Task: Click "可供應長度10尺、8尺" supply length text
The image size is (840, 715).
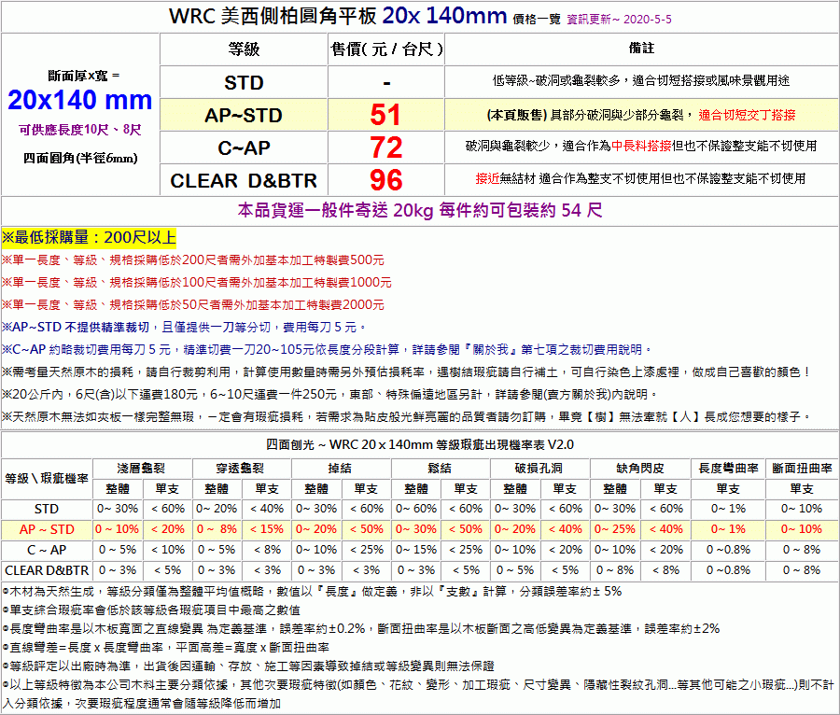Action: click(x=80, y=130)
